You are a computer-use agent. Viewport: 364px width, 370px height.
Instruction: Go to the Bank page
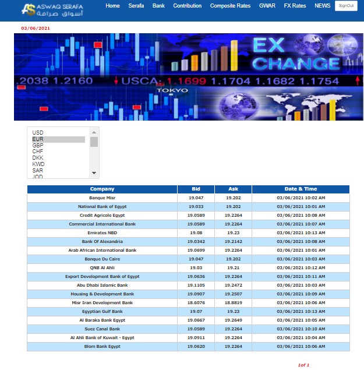click(x=158, y=6)
